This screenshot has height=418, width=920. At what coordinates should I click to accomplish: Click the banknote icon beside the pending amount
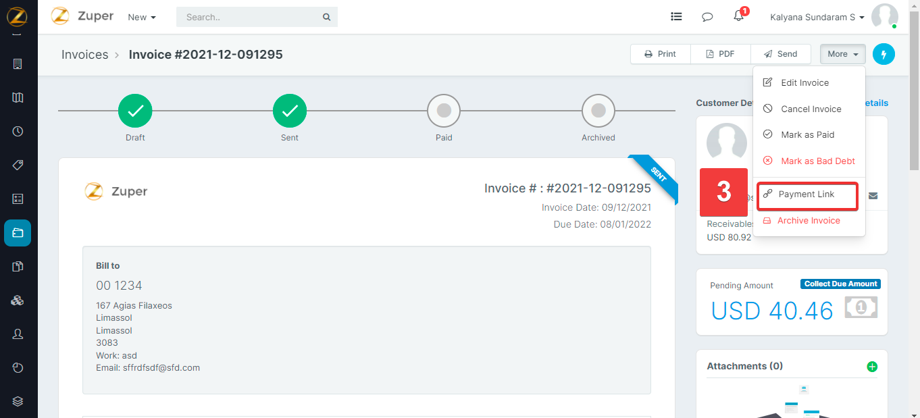[861, 308]
